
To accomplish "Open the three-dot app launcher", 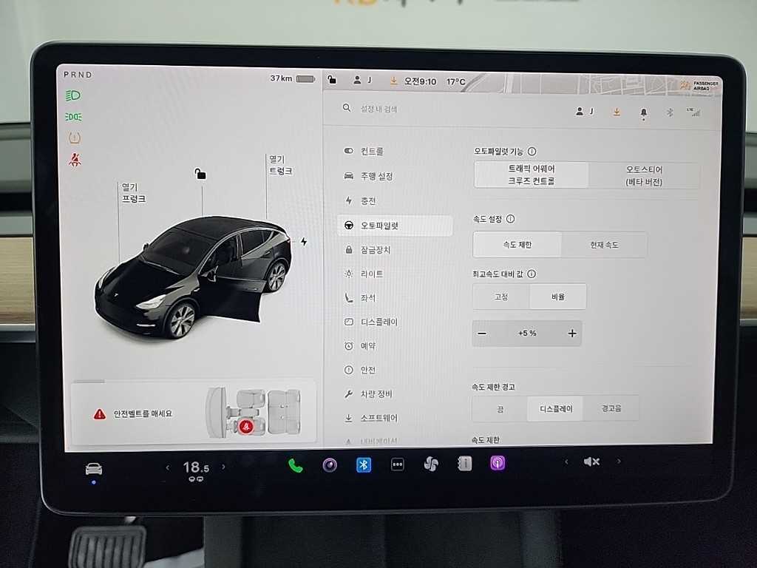I will [x=398, y=464].
